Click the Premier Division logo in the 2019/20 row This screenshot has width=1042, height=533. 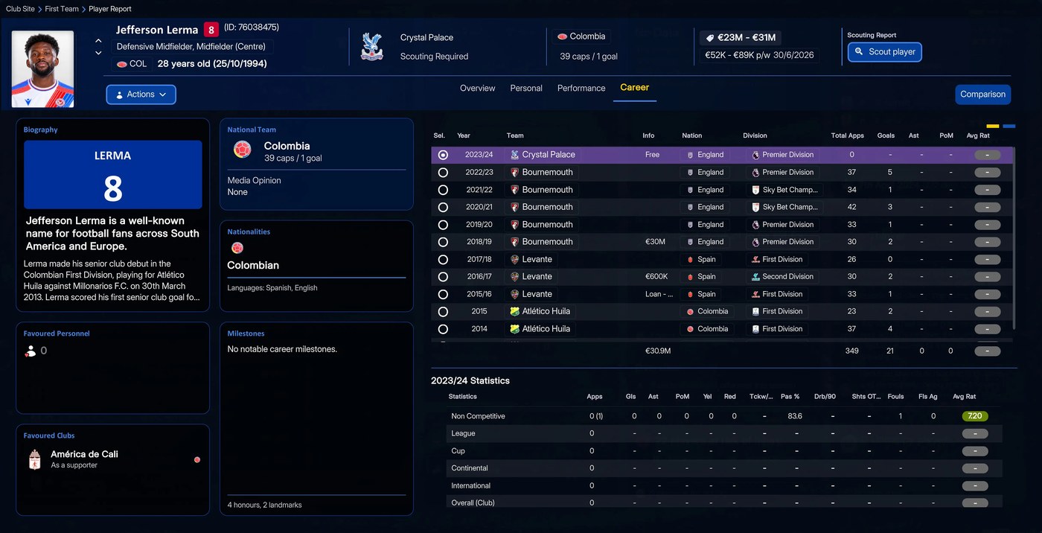point(755,224)
